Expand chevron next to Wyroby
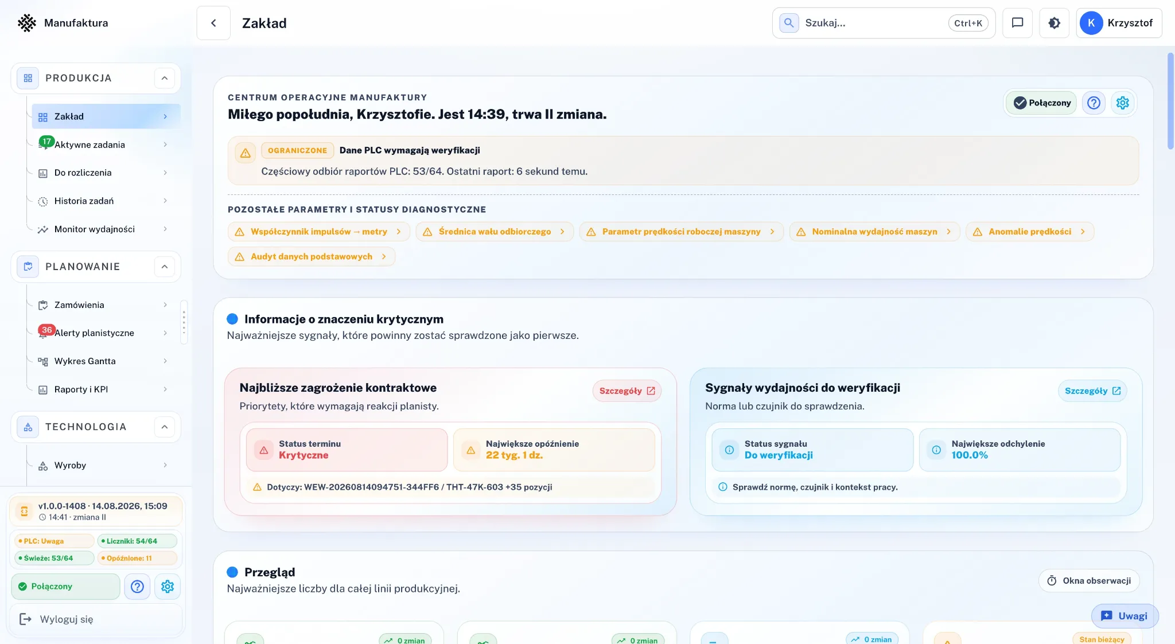 click(165, 465)
